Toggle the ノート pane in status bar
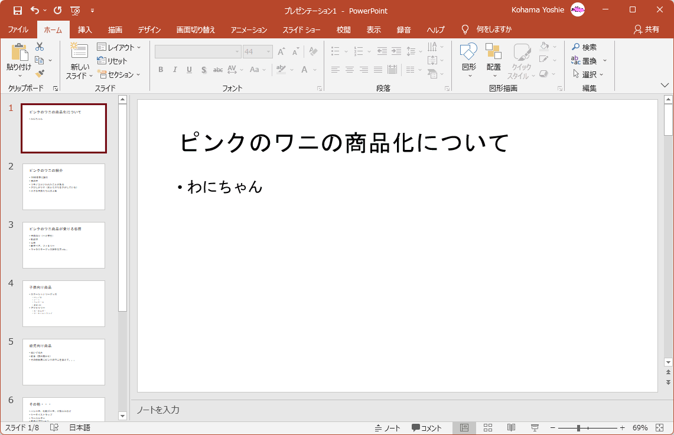 pyautogui.click(x=388, y=428)
